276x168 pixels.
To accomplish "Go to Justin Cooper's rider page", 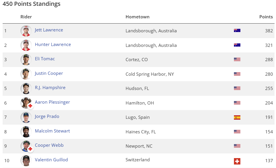I will [49, 73].
